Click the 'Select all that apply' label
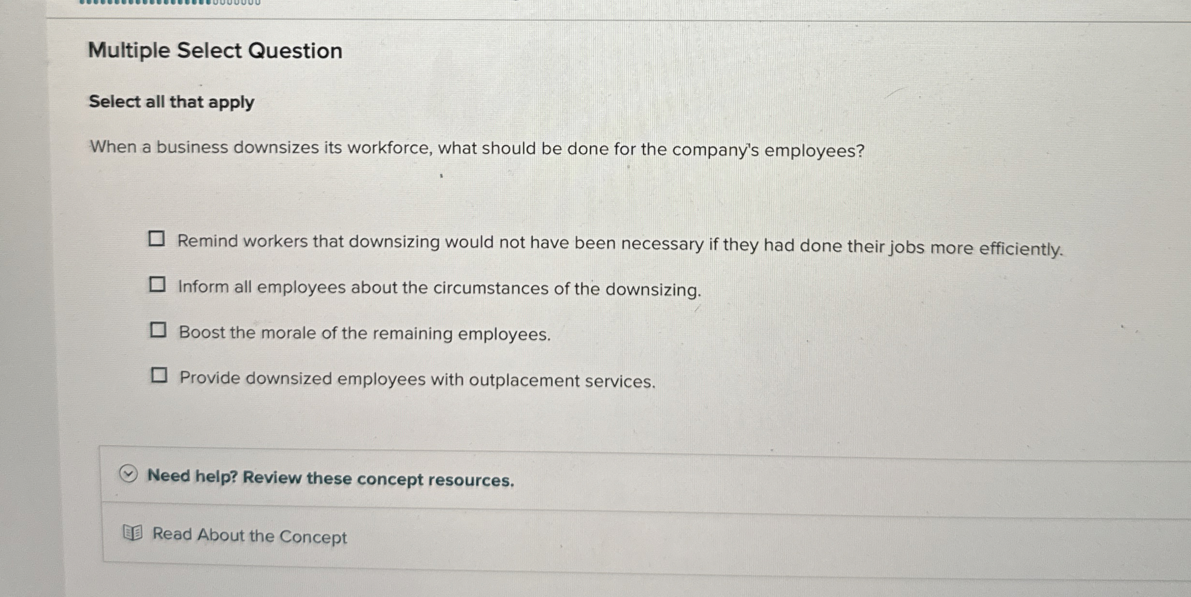1191x597 pixels. (x=170, y=102)
